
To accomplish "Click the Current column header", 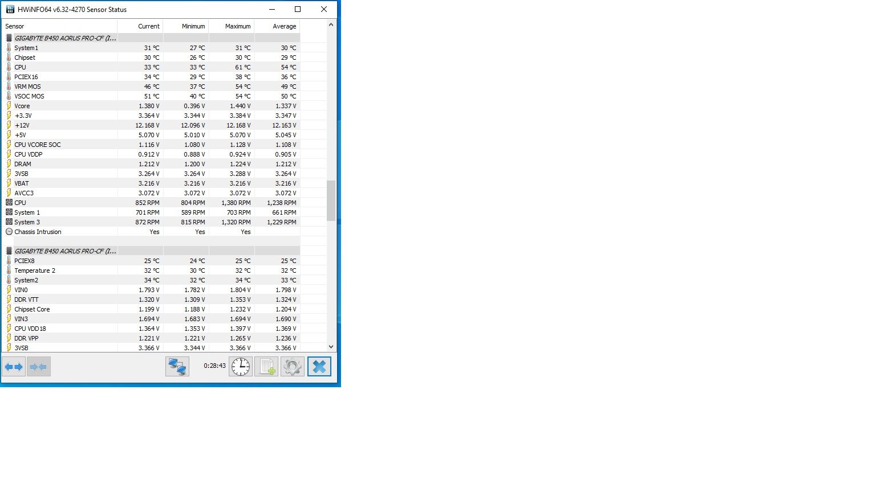I will 140,26.
